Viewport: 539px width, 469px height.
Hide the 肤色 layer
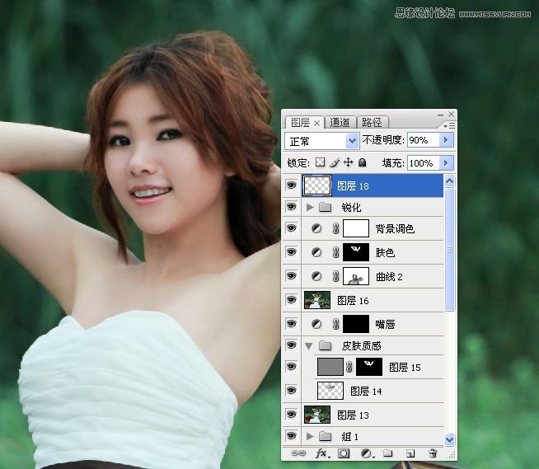point(292,252)
